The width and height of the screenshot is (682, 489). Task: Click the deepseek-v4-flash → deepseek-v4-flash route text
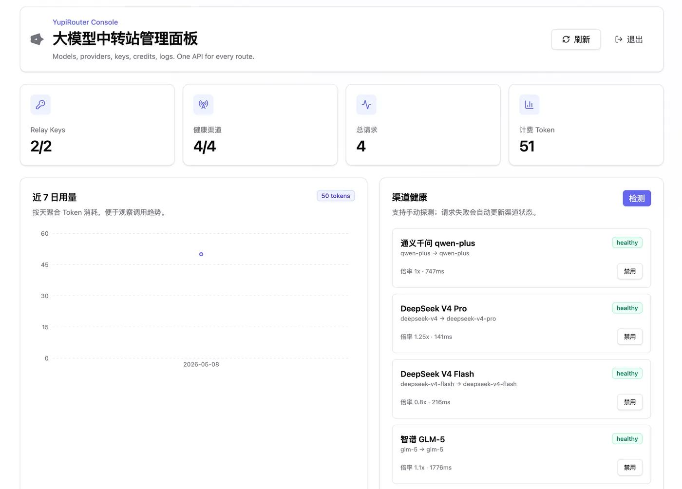pyautogui.click(x=458, y=384)
